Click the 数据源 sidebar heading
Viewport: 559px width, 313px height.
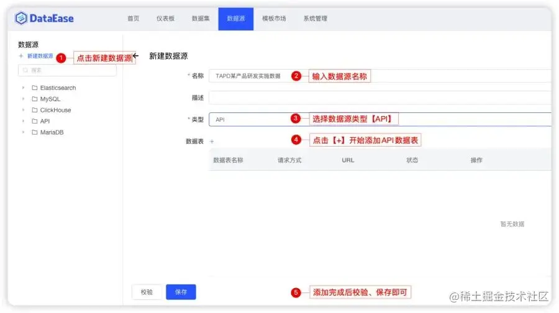[28, 45]
